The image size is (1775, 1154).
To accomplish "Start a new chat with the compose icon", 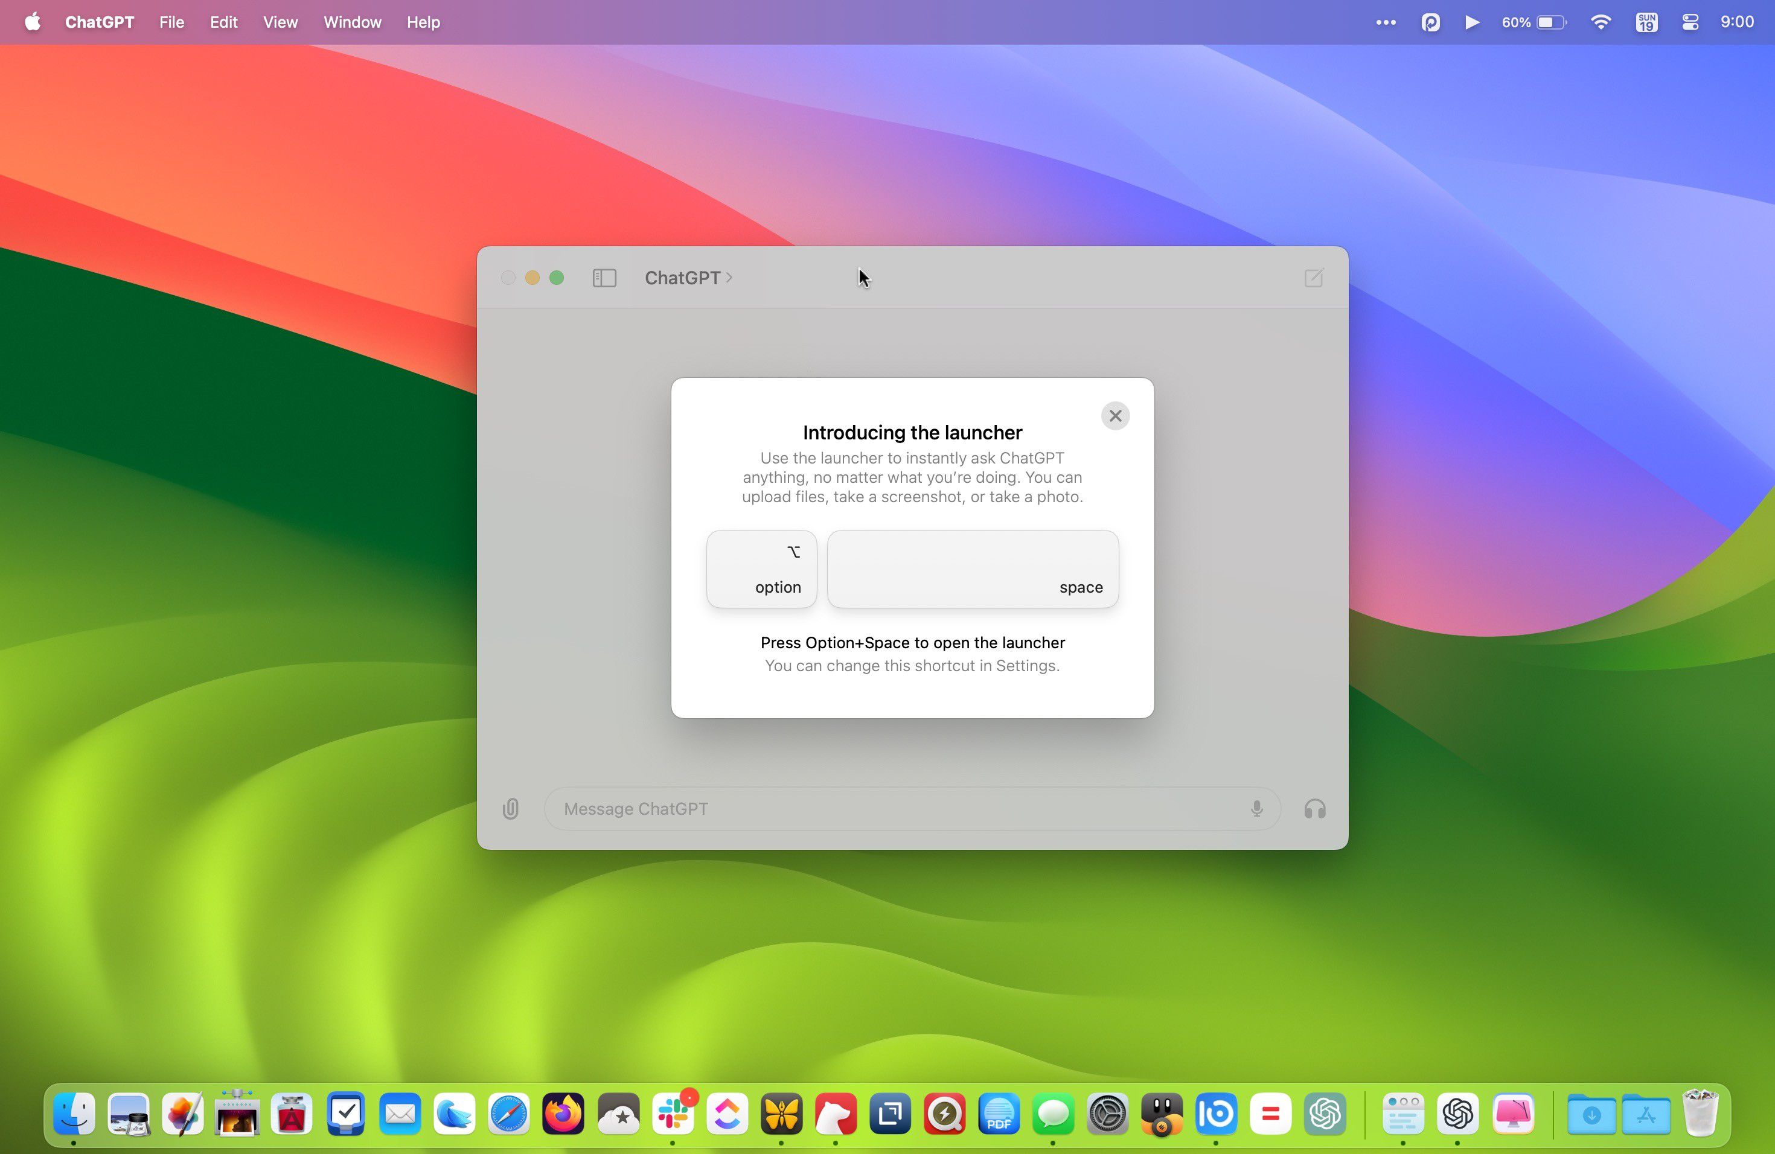I will 1313,277.
